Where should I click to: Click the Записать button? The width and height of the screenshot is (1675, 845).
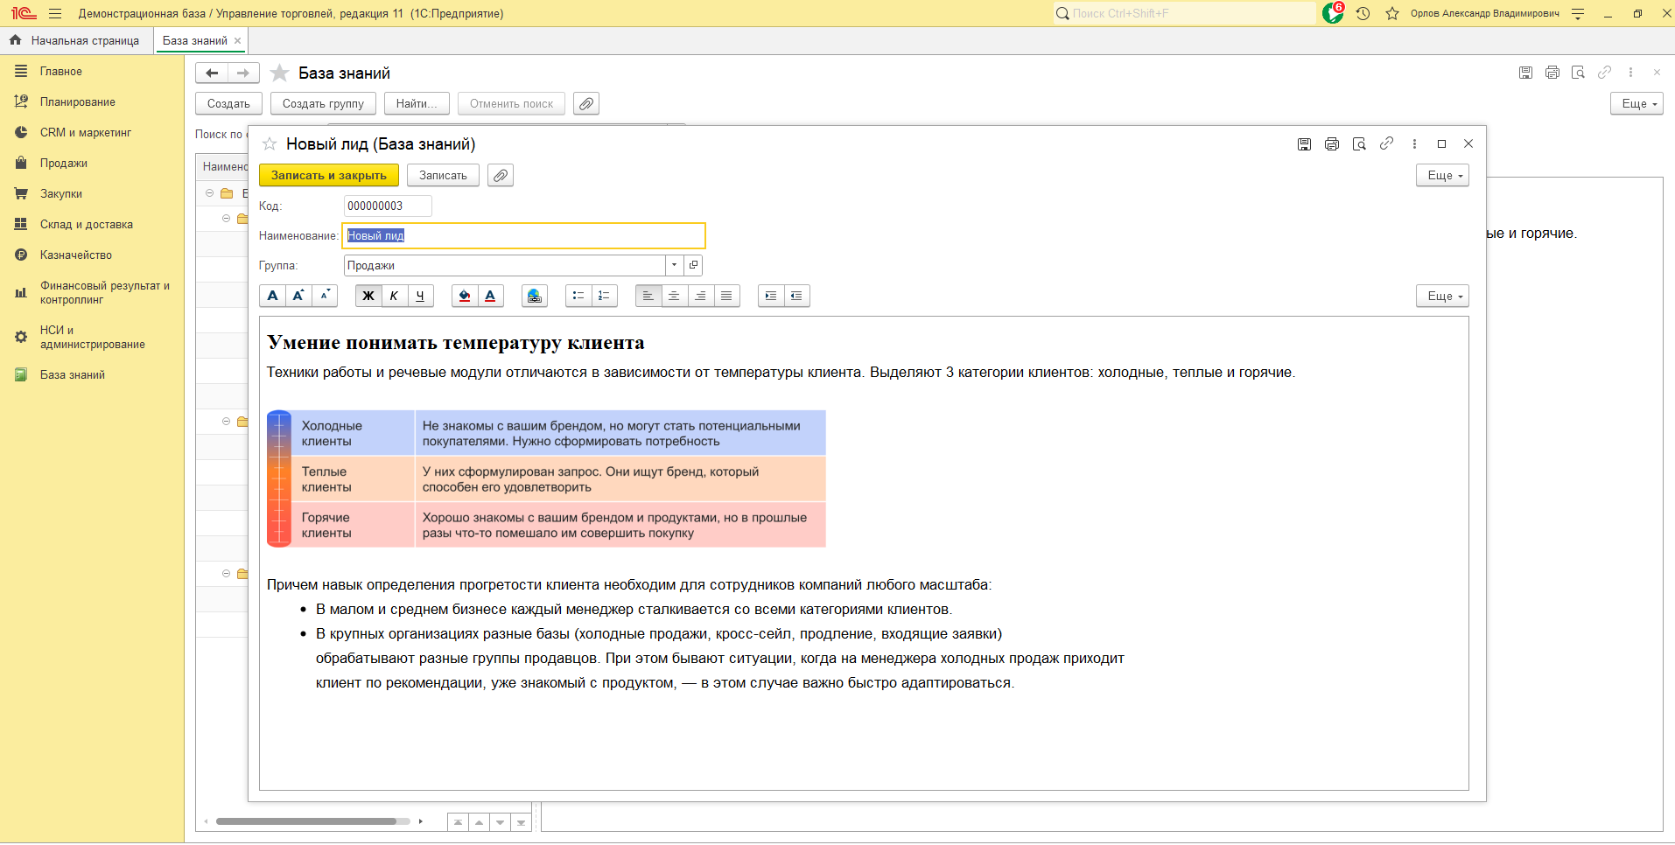pos(443,175)
